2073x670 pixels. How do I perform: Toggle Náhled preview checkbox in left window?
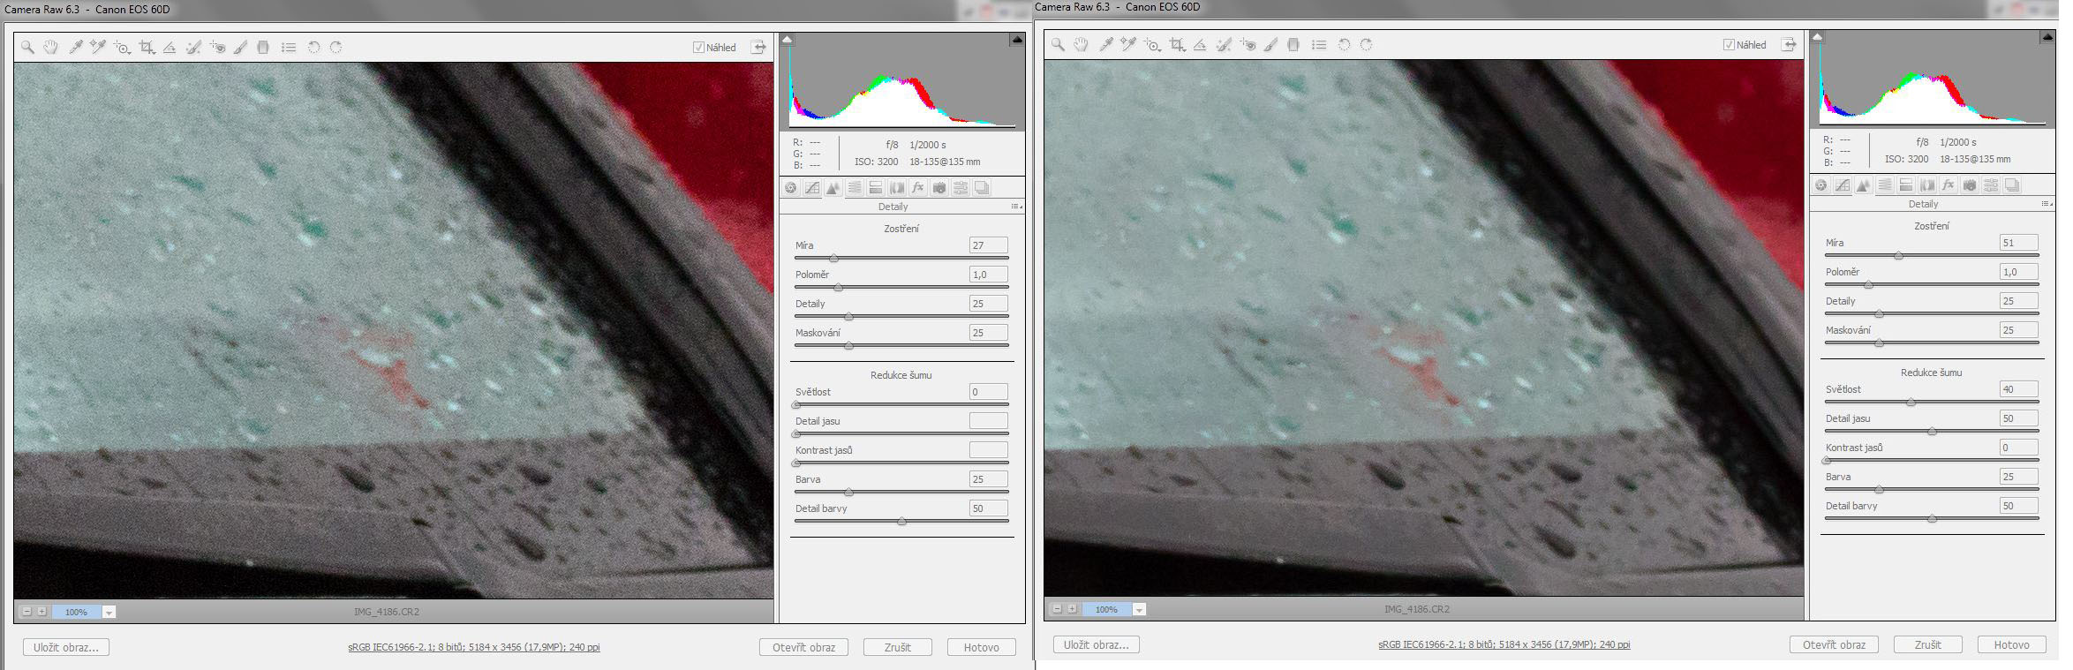pyautogui.click(x=698, y=48)
